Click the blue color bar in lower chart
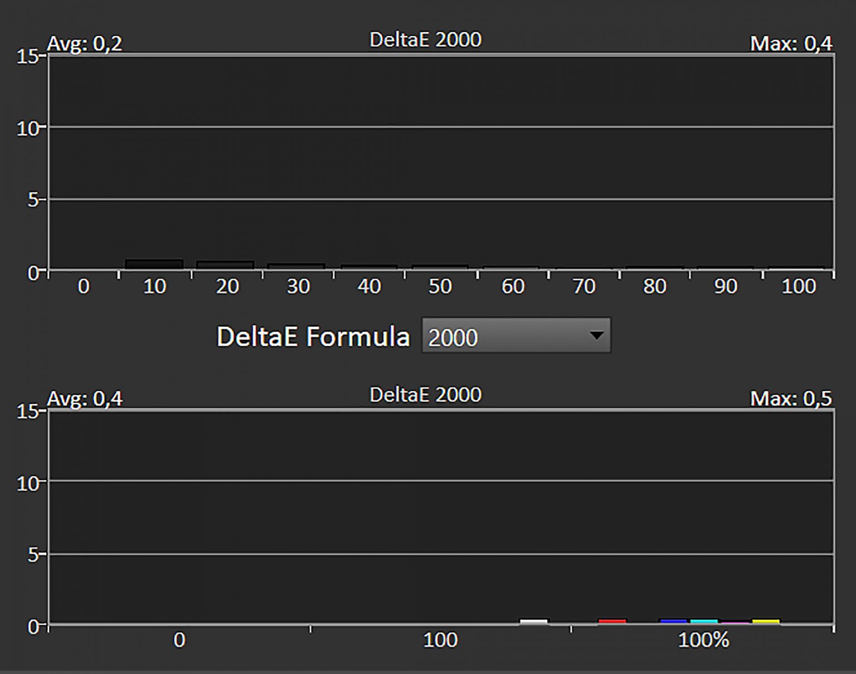Viewport: 856px width, 674px height. click(673, 621)
